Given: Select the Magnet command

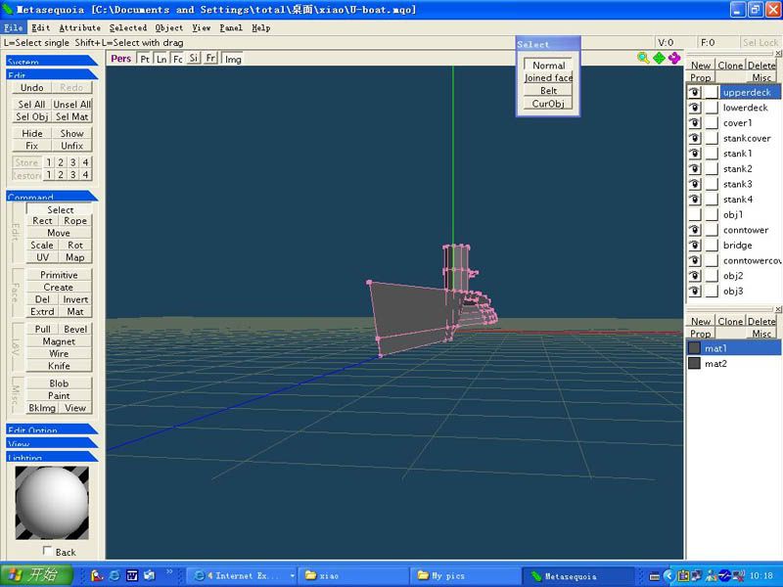Looking at the screenshot, I should (x=59, y=341).
